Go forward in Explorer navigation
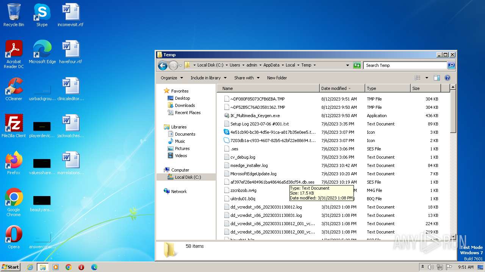Viewport: 485px width, 272px height. click(173, 65)
